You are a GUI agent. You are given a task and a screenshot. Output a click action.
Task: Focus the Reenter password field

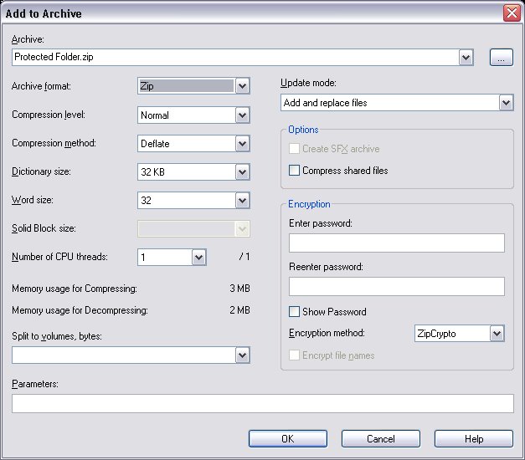397,286
